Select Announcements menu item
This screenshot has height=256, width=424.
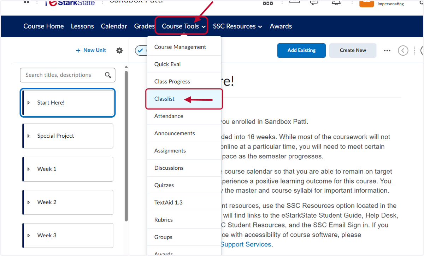point(184,133)
